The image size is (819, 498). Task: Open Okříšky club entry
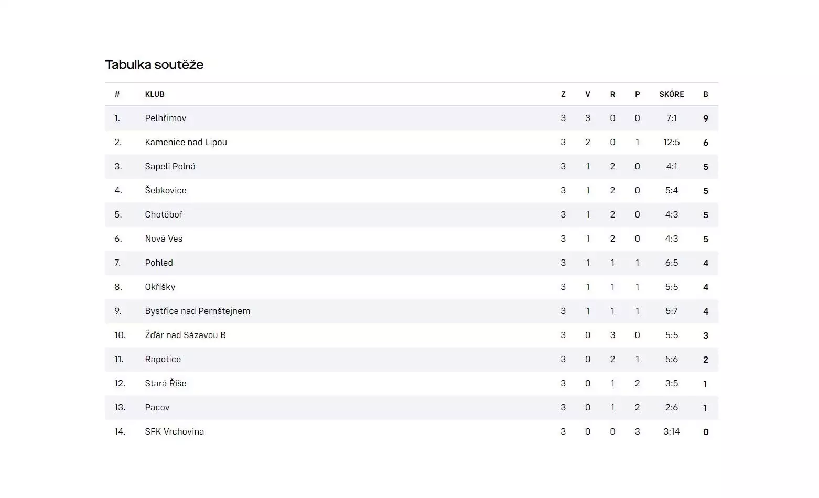[160, 287]
